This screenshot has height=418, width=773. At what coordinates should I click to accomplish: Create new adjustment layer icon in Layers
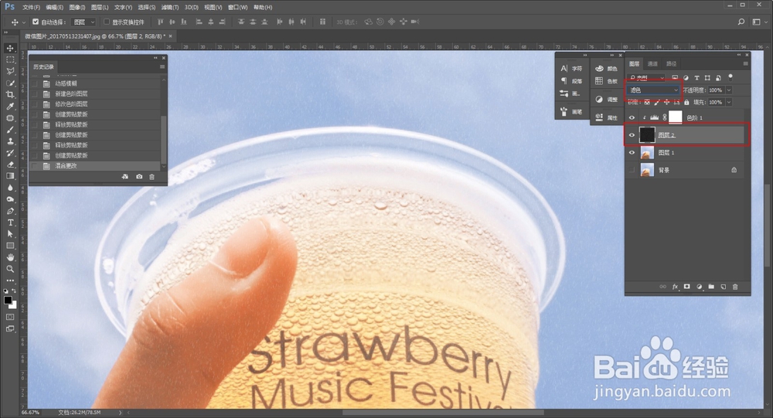pos(699,287)
